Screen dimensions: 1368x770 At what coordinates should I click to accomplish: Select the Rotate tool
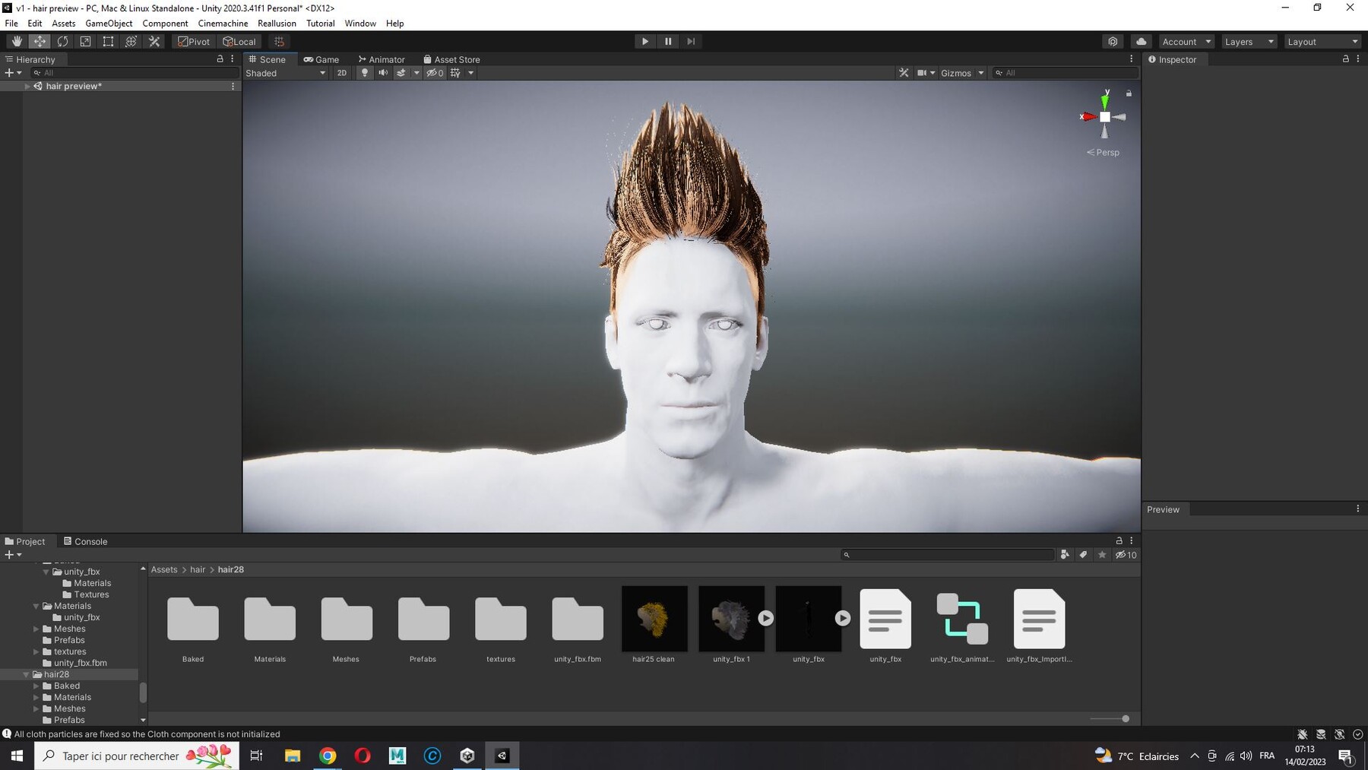pyautogui.click(x=62, y=42)
